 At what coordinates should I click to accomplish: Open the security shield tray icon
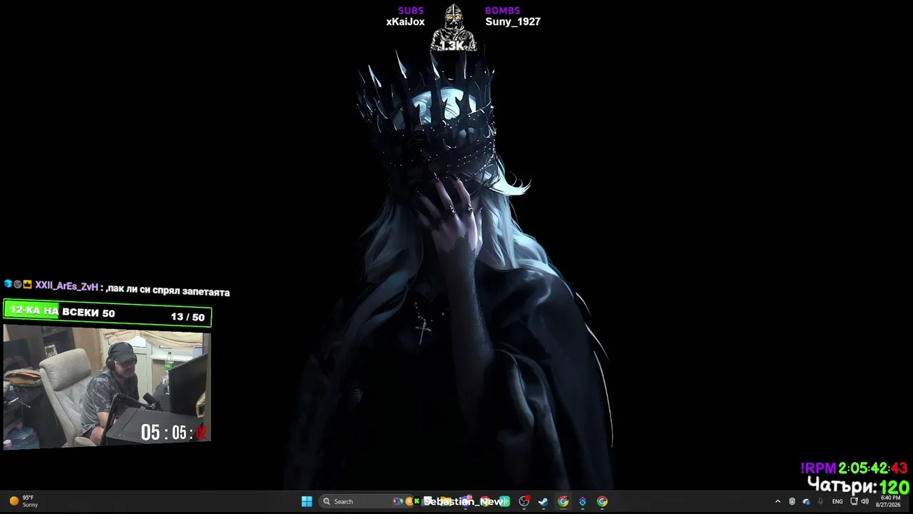pyautogui.click(x=792, y=501)
